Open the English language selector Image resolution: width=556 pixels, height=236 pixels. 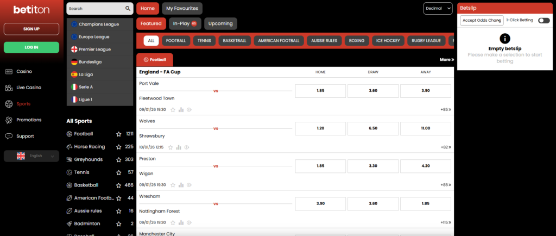[x=31, y=156]
